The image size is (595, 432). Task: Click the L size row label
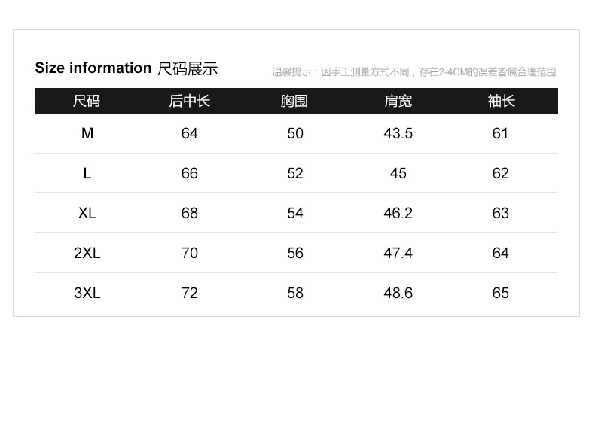coord(87,173)
